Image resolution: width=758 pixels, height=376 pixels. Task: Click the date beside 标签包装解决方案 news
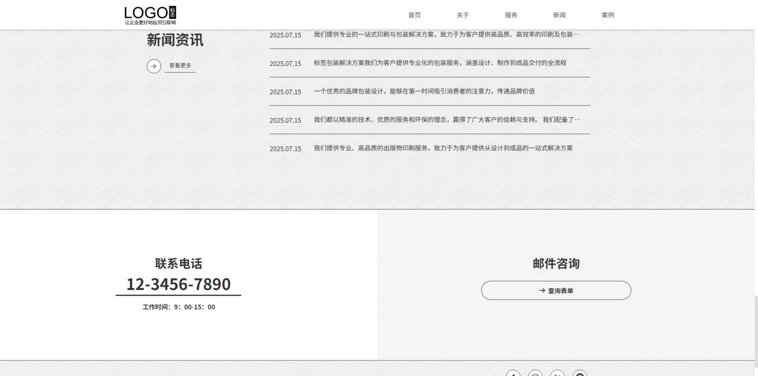285,63
